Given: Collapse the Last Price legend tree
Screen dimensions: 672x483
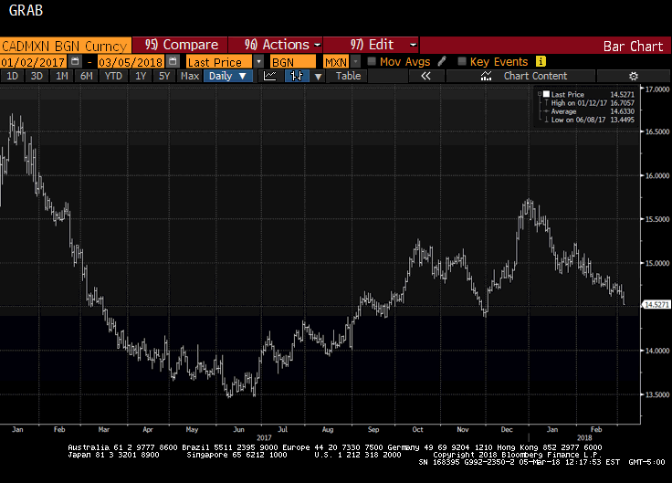Looking at the screenshot, I should (537, 94).
